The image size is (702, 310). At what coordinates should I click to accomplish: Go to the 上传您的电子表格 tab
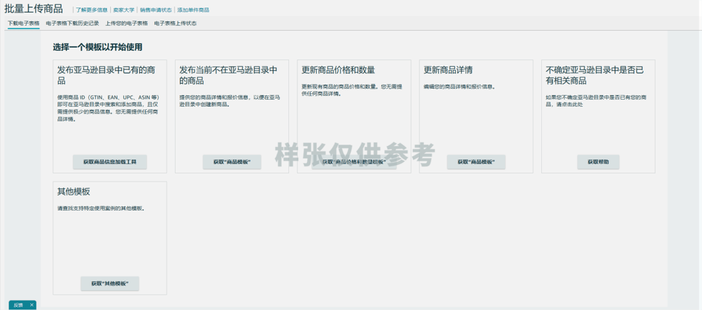pyautogui.click(x=126, y=23)
